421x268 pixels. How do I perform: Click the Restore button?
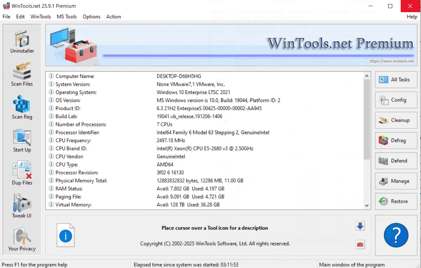(396, 201)
